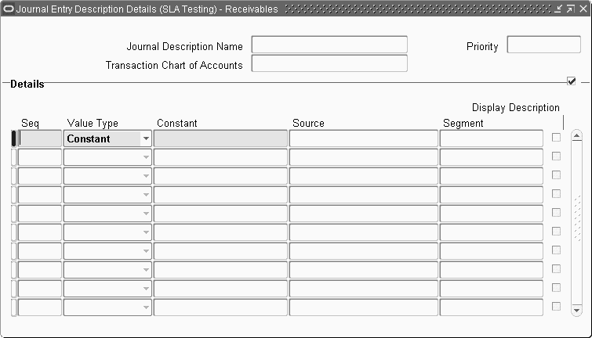This screenshot has width=592, height=338.
Task: Click the Journal Description Name field
Action: pos(329,45)
